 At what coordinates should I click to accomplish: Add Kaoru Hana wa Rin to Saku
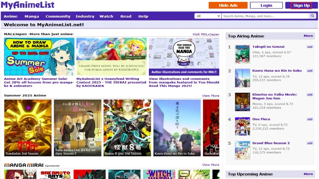pos(310,71)
